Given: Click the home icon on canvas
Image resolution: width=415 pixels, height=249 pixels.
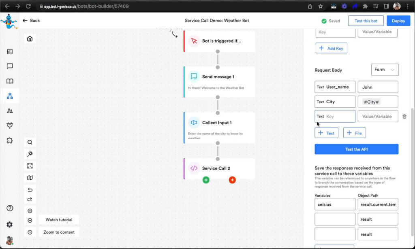Looking at the screenshot, I should [x=30, y=39].
